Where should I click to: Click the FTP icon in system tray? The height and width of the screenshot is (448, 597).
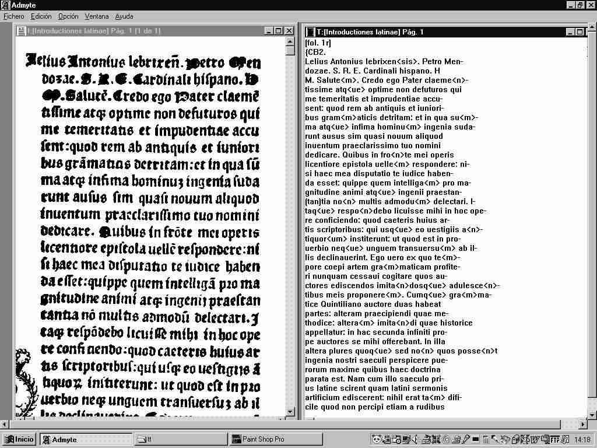[554, 439]
